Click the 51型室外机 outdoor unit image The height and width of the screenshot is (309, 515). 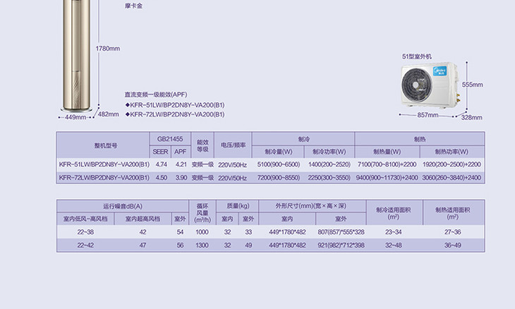428,86
